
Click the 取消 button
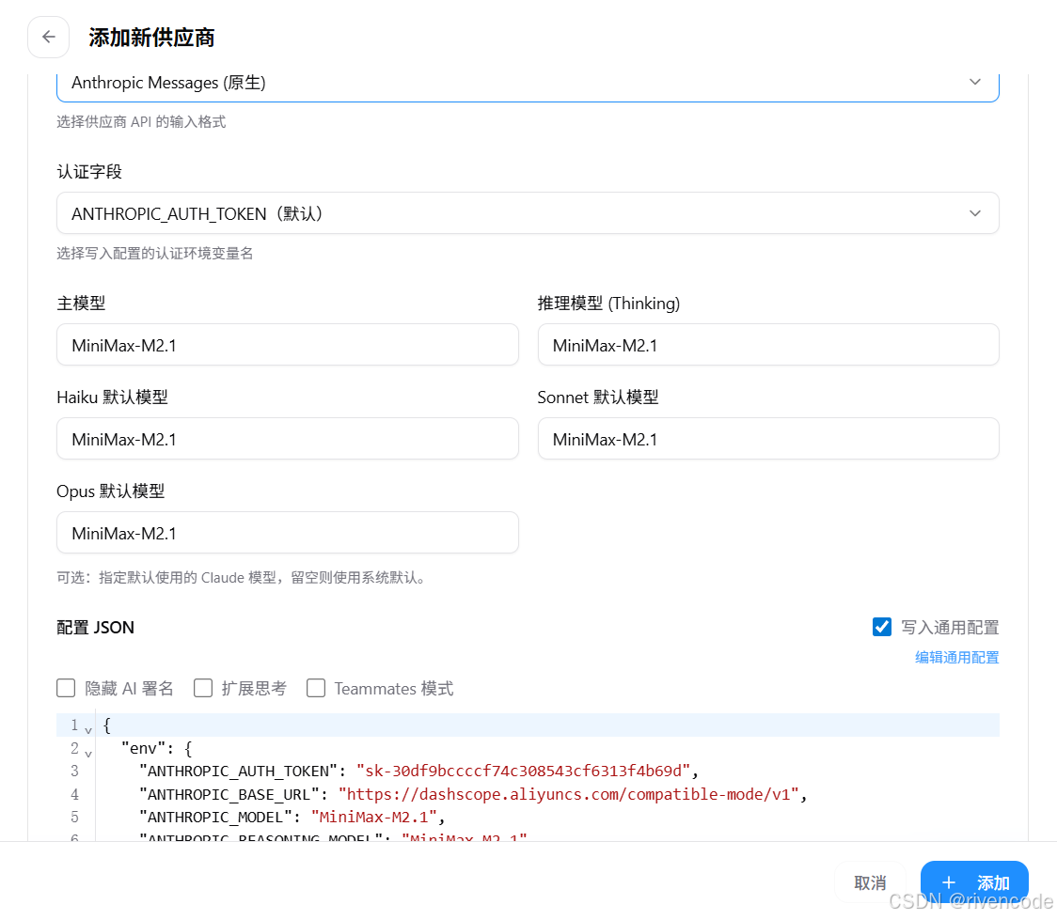(x=870, y=883)
